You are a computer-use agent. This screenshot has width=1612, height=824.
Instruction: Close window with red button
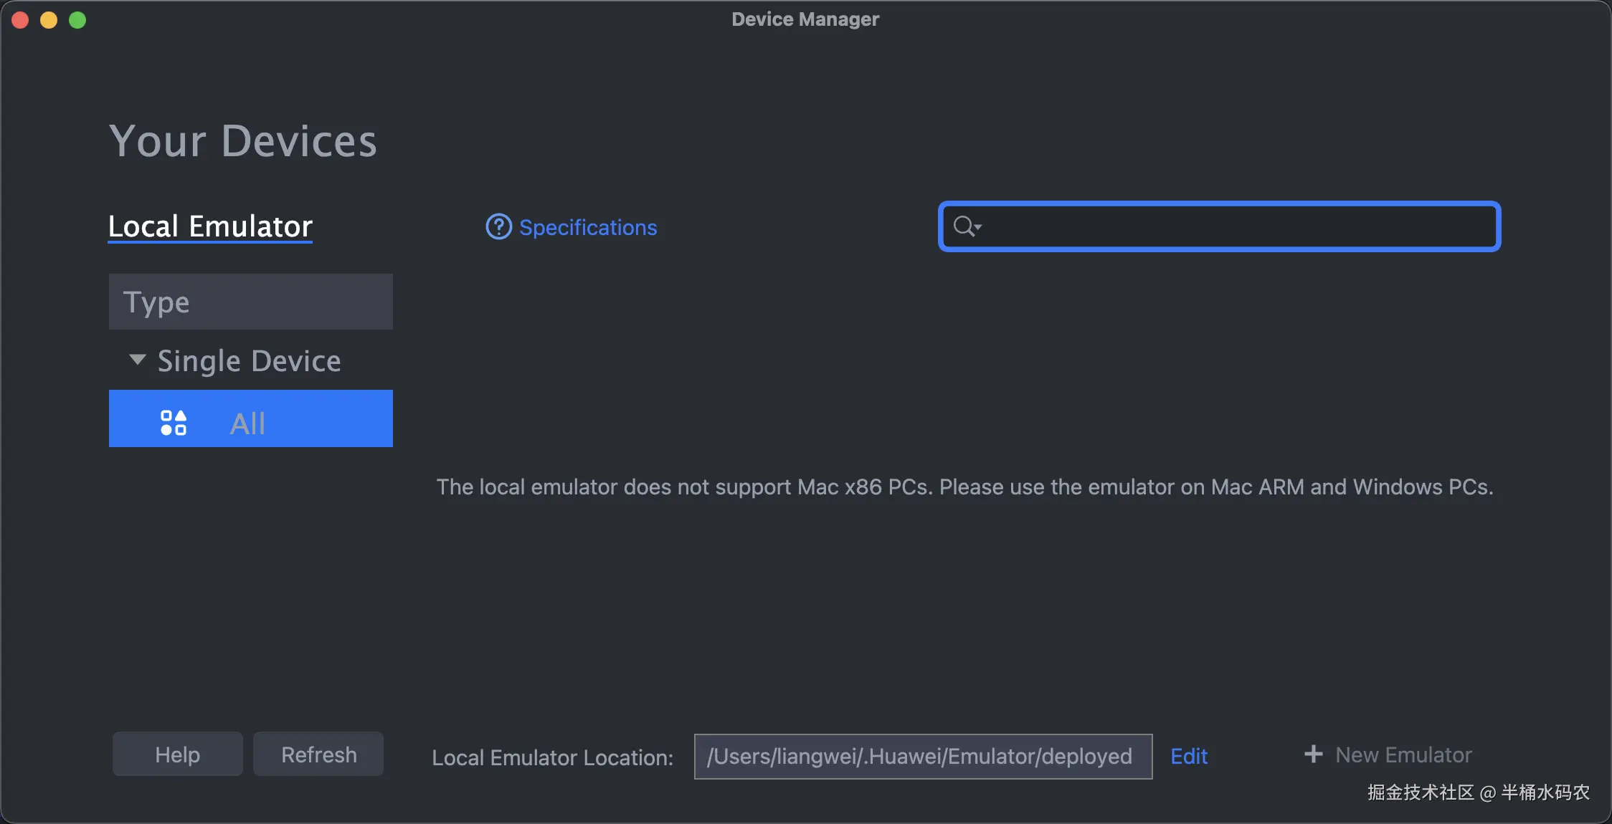(20, 20)
